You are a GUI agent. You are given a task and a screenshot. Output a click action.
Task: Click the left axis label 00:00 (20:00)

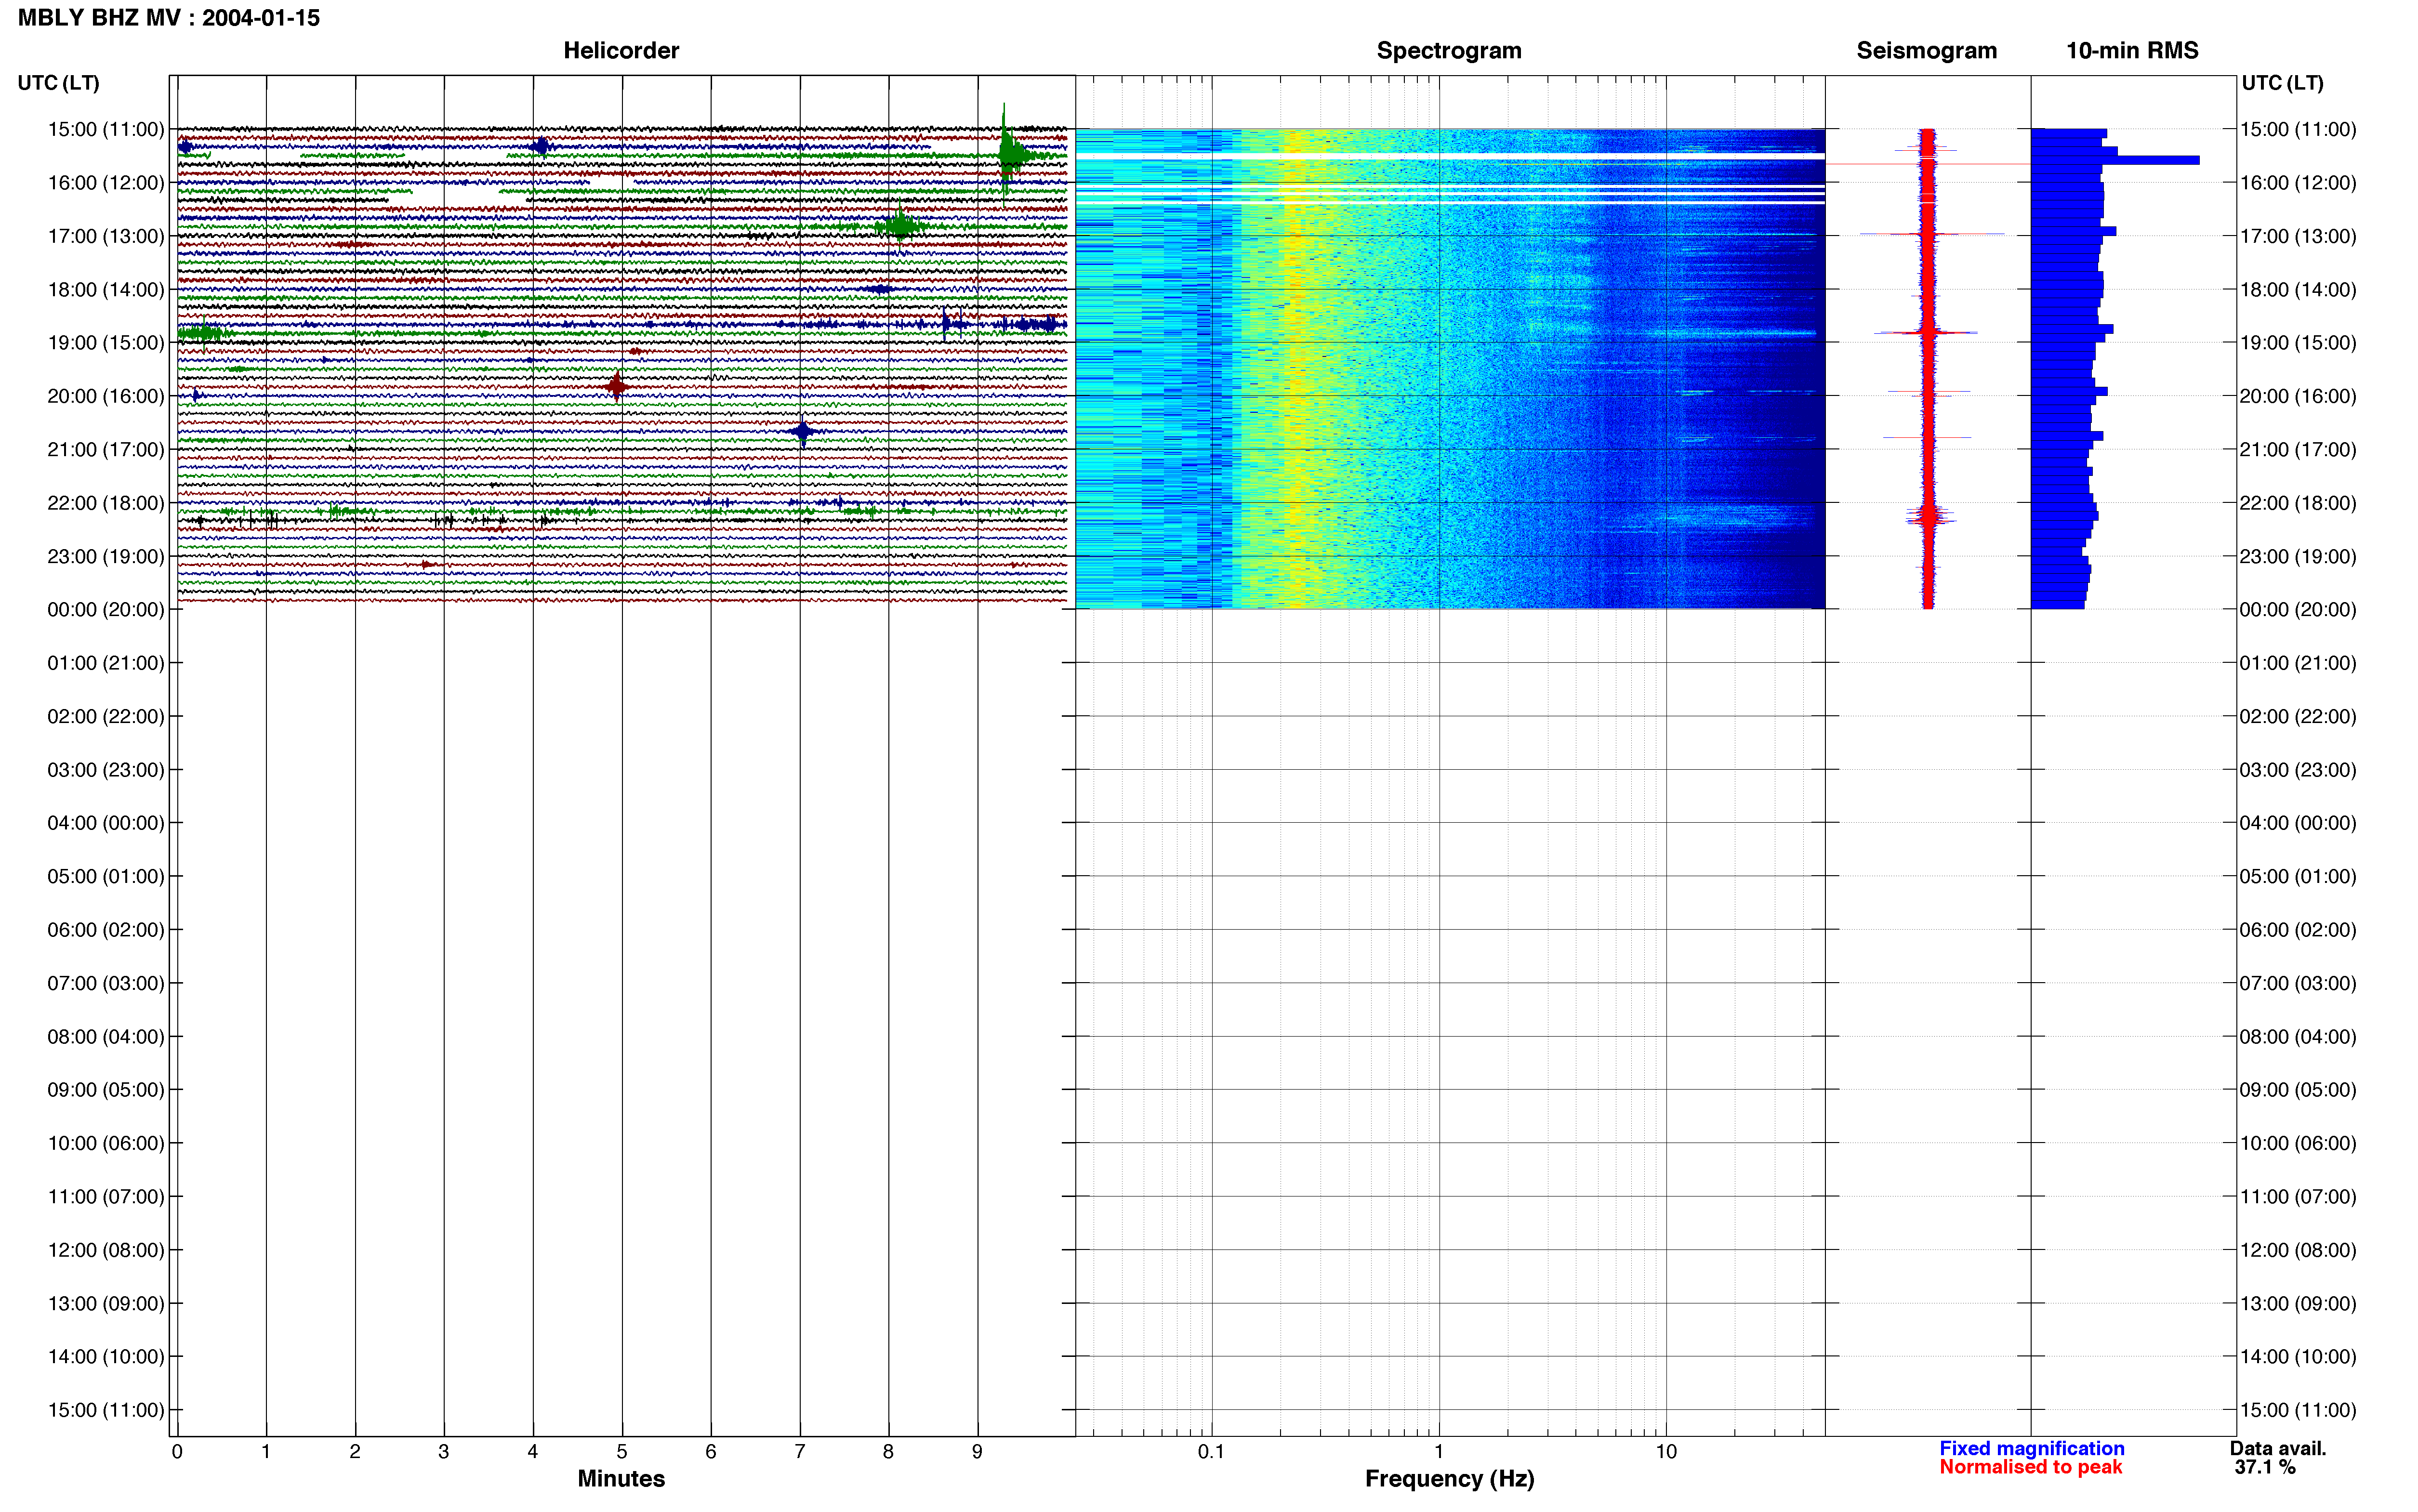[106, 610]
